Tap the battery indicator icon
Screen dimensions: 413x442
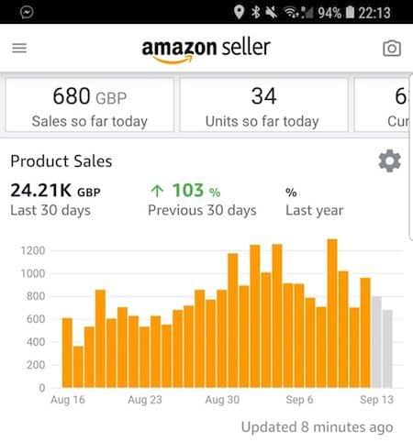(350, 12)
